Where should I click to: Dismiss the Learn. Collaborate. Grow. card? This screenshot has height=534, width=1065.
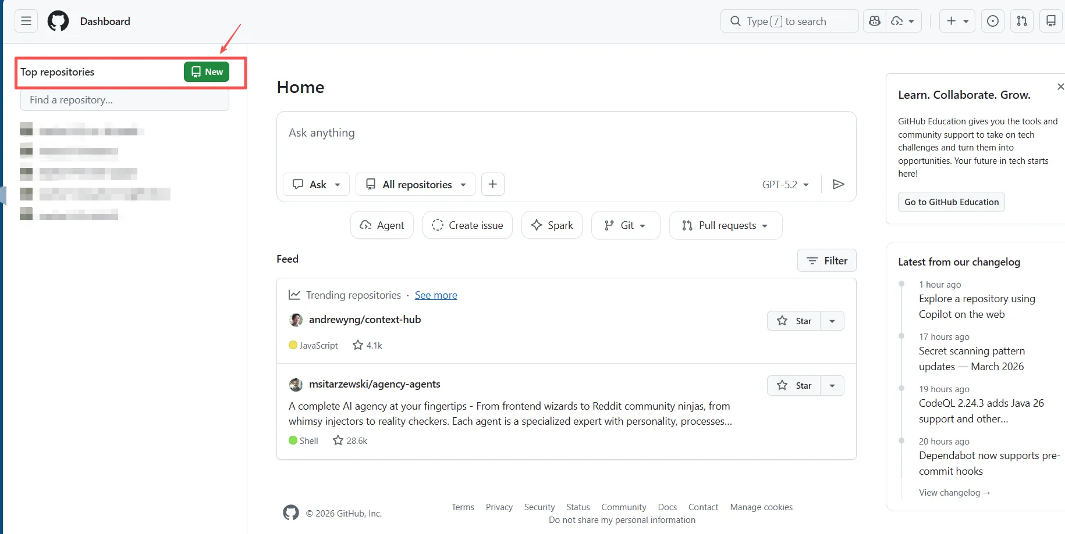click(1060, 87)
